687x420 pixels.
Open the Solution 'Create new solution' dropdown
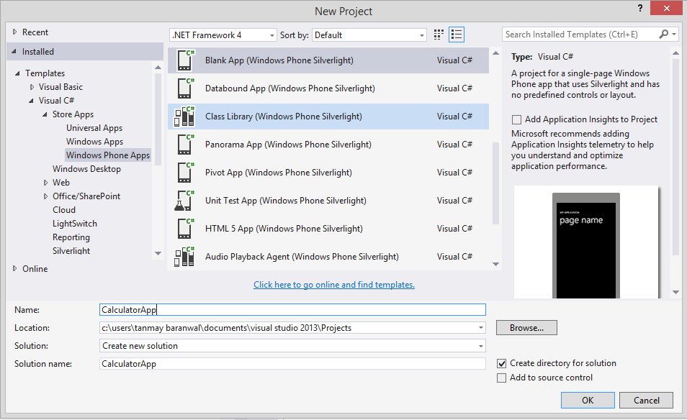480,346
